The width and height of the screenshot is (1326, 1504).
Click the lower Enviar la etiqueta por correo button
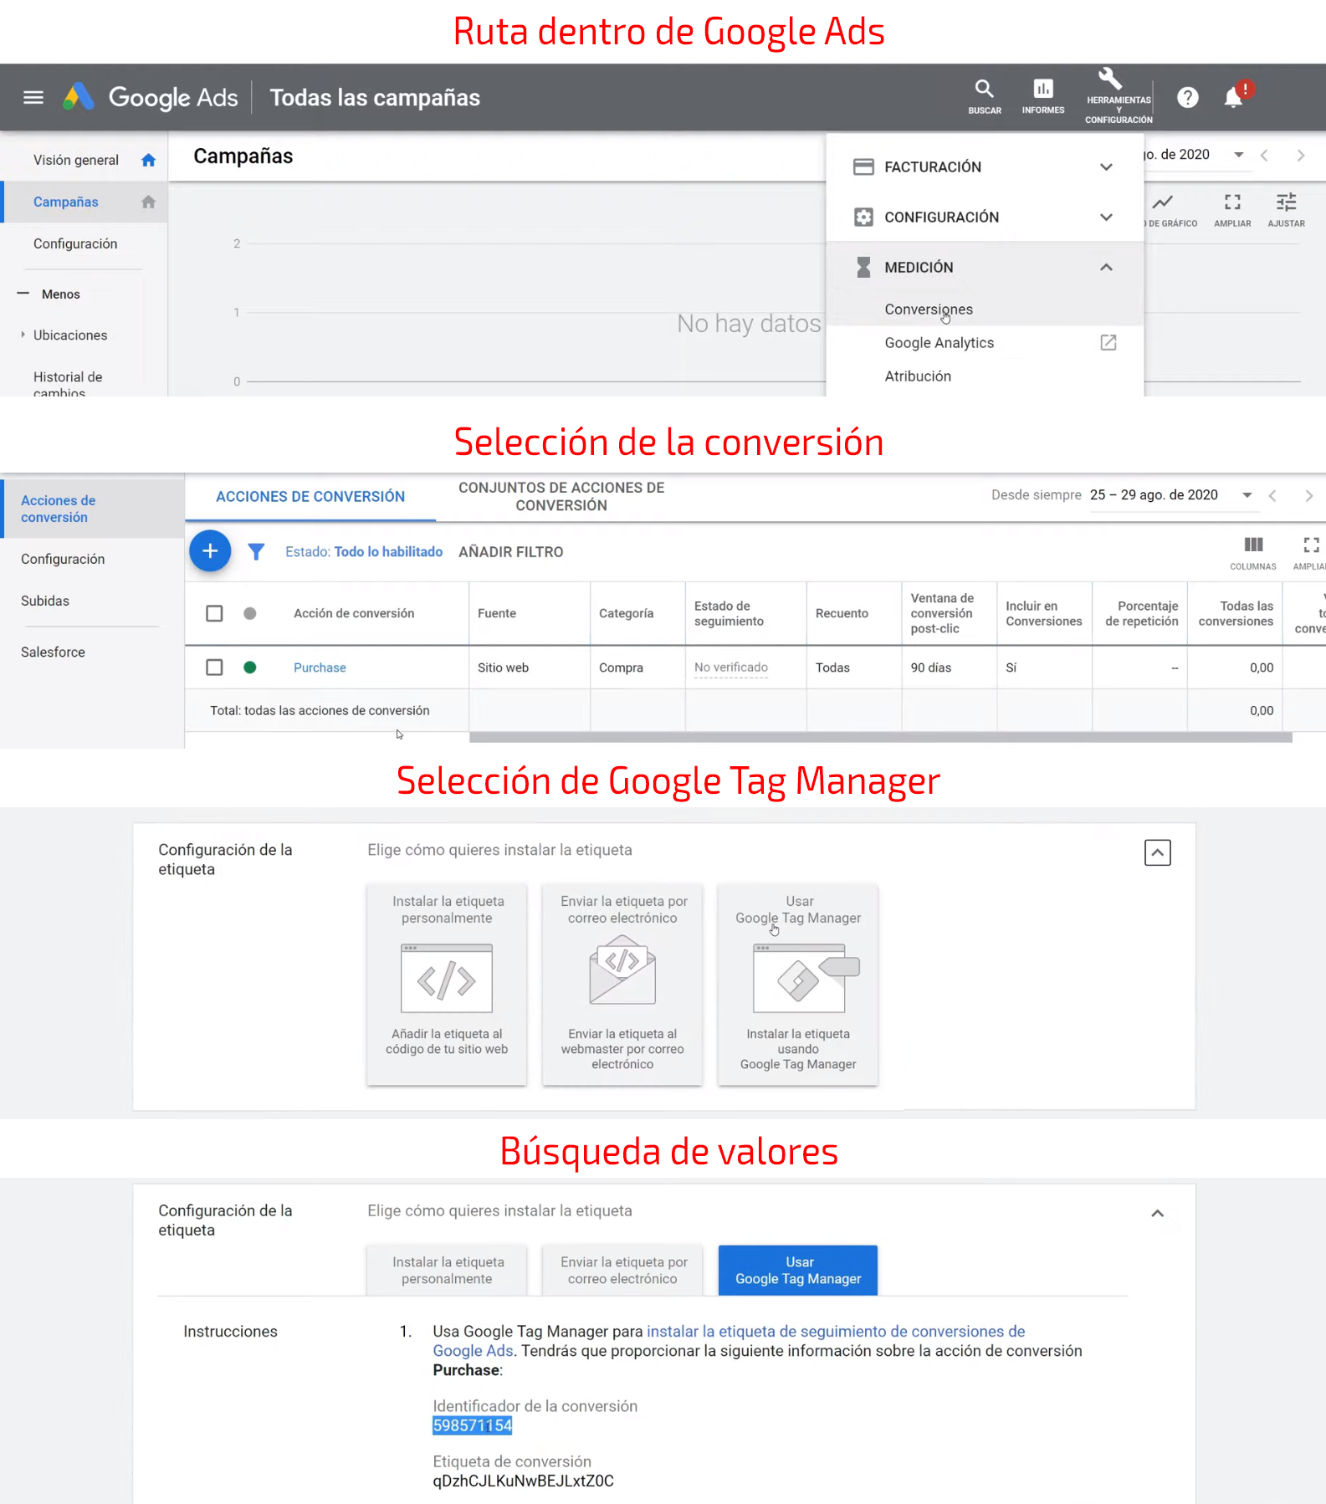pos(622,1270)
